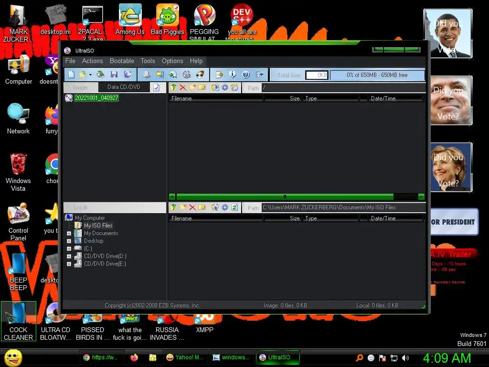Click the Burn CD/DVD Image flame icon
The image size is (489, 367).
pyautogui.click(x=200, y=75)
